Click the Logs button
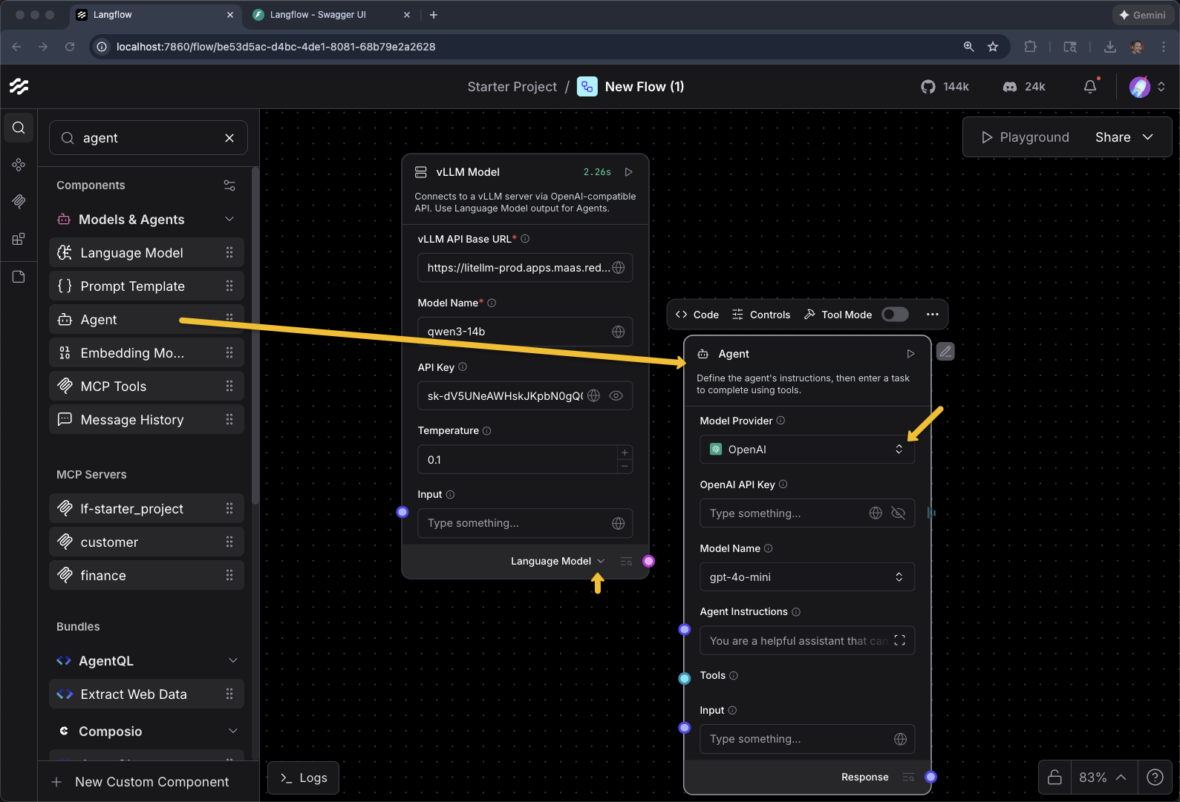Viewport: 1180px width, 802px height. pos(304,778)
